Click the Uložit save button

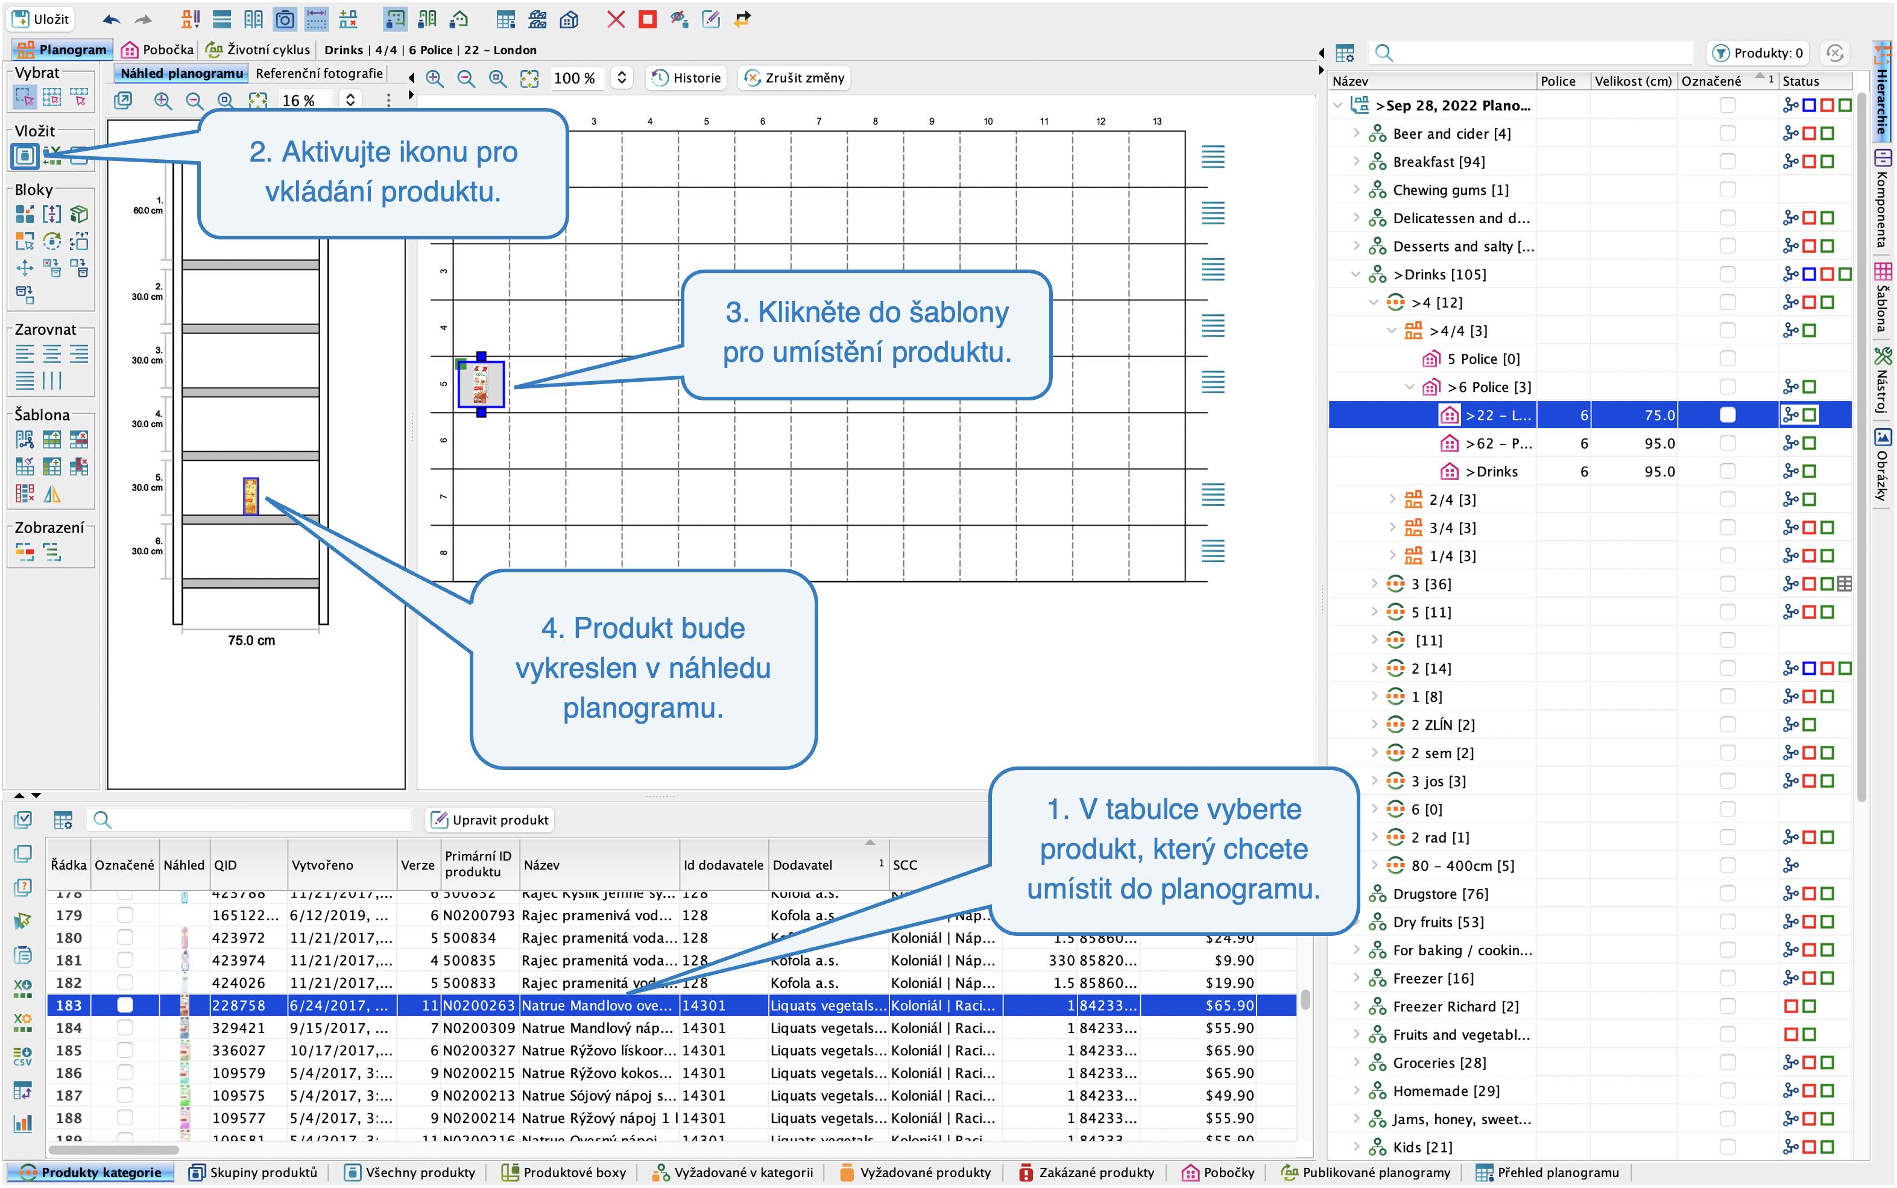point(41,19)
